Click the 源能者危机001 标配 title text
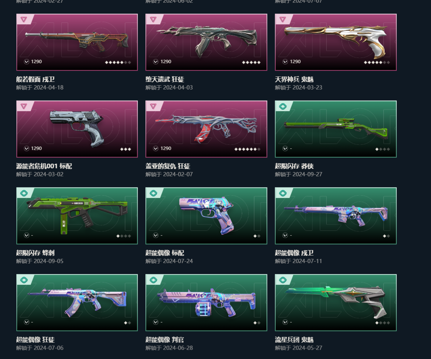Screen dimensions: 431x359 pyautogui.click(x=44, y=166)
